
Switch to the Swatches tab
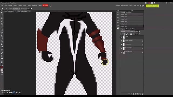pos(129,12)
